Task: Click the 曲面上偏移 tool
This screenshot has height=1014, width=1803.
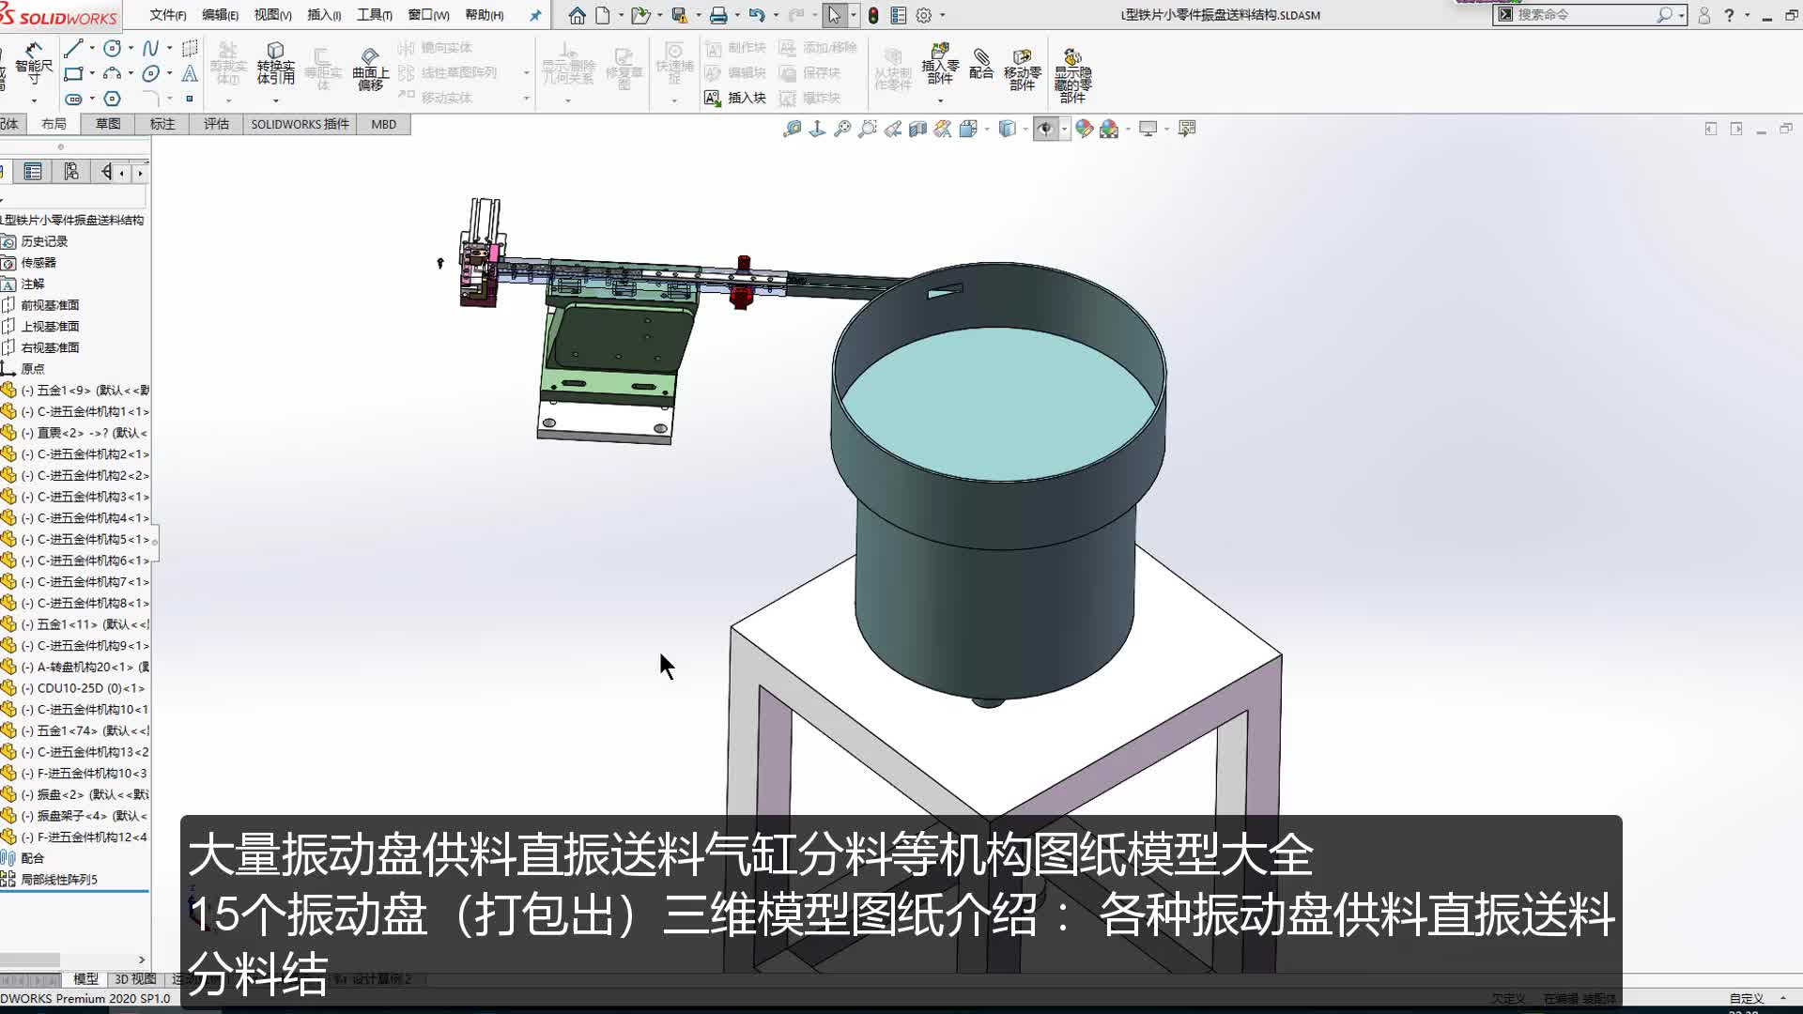Action: click(x=368, y=66)
